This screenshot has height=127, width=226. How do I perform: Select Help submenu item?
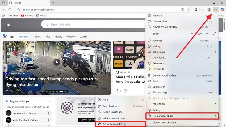click(120, 100)
